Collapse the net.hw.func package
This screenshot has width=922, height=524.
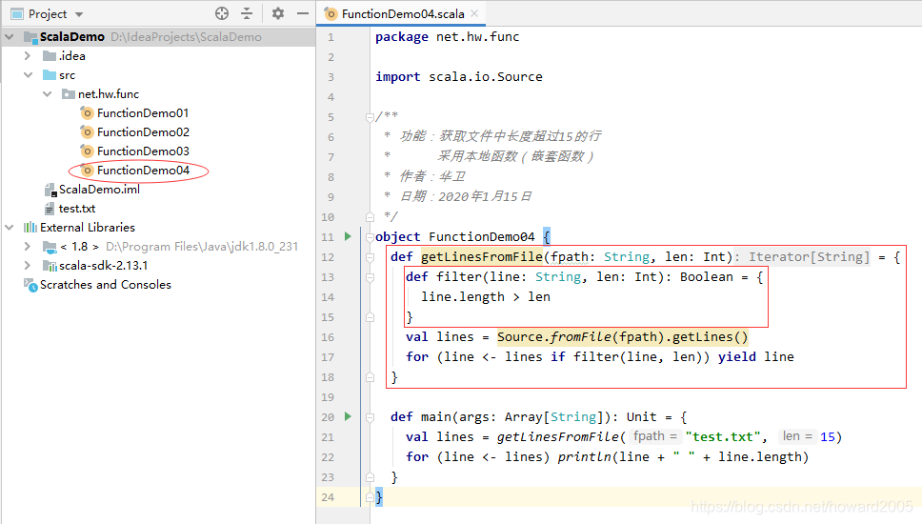coord(47,94)
